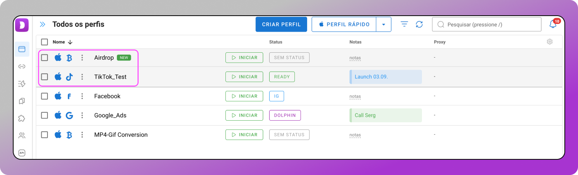The width and height of the screenshot is (578, 175).
Task: Click the Apple icon in Facebook row
Action: [x=58, y=96]
